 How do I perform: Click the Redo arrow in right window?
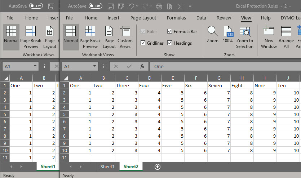(x=145, y=6)
